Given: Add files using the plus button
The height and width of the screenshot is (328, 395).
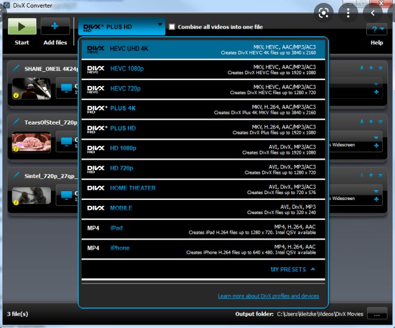Looking at the screenshot, I should [x=55, y=26].
